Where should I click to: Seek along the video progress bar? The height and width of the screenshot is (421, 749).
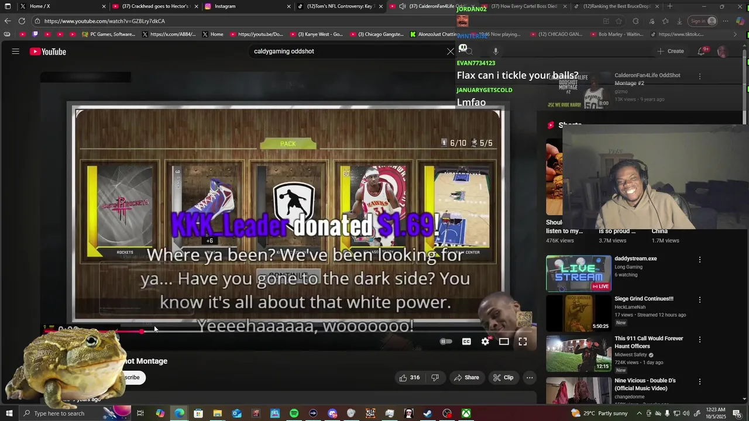[287, 331]
